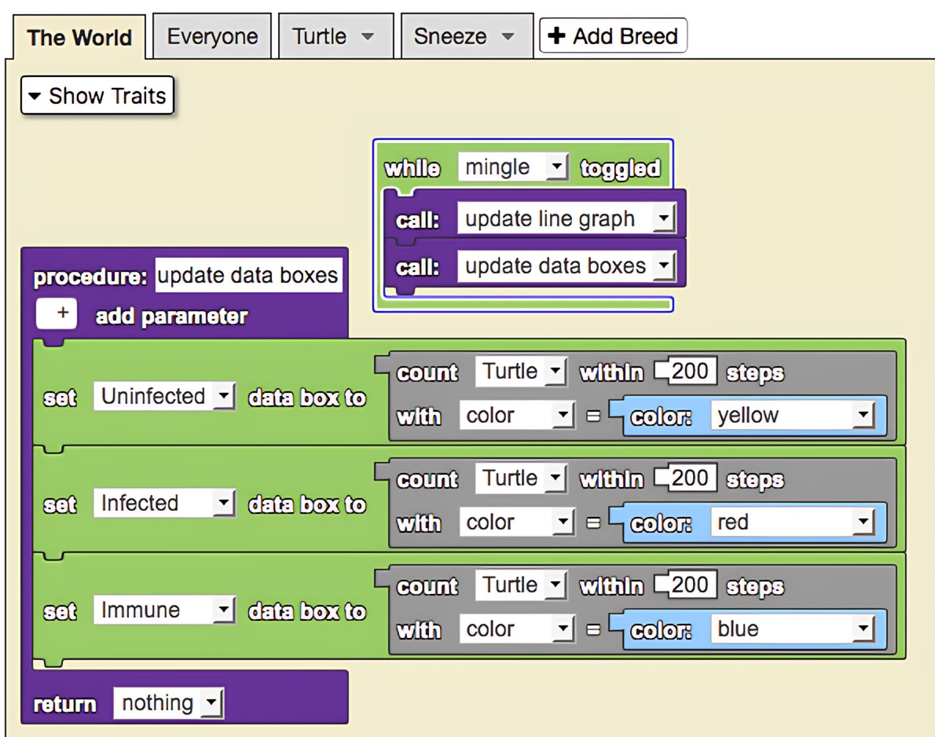Open the blue color dropdown

click(x=863, y=629)
